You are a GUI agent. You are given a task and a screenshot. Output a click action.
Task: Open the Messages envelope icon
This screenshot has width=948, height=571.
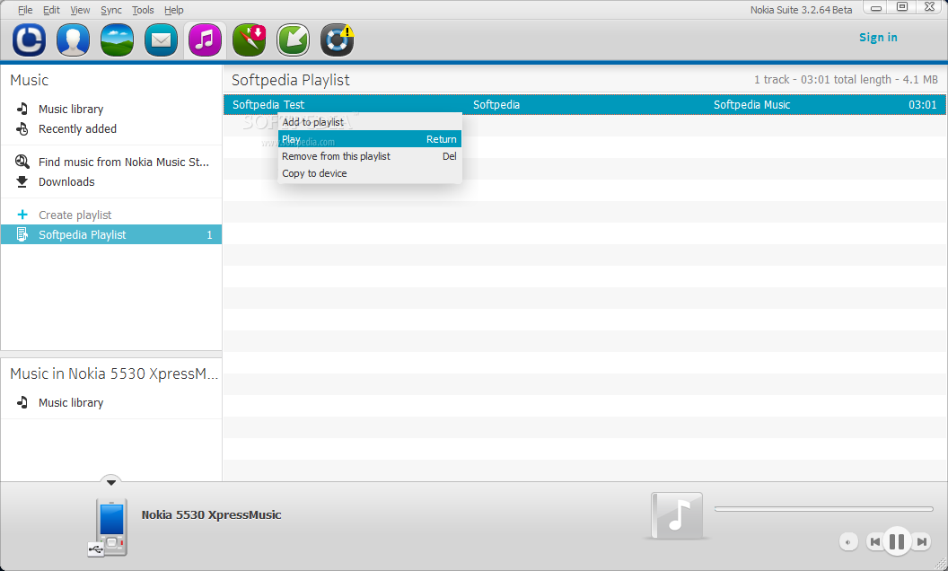point(161,40)
